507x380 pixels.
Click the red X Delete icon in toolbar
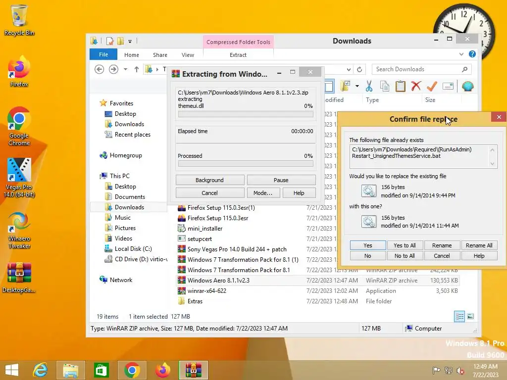point(416,86)
